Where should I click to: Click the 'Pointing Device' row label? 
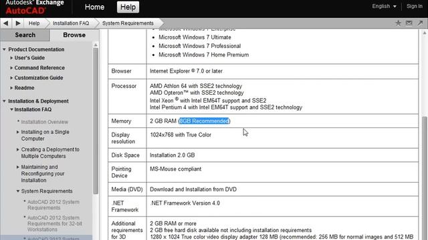[121, 172]
